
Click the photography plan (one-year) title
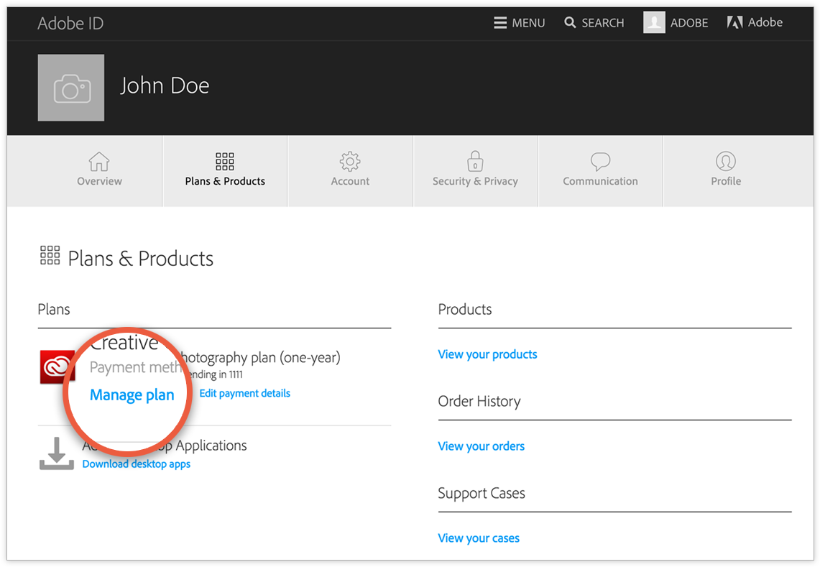[x=259, y=358]
